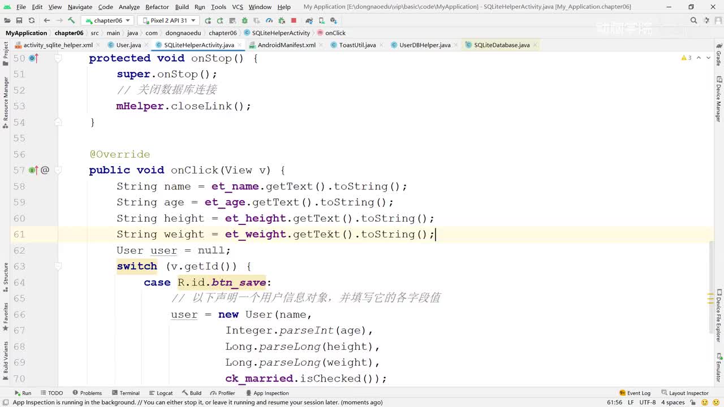Open the profiler gauge icon in toolbar
This screenshot has width=724, height=407.
coord(269,20)
